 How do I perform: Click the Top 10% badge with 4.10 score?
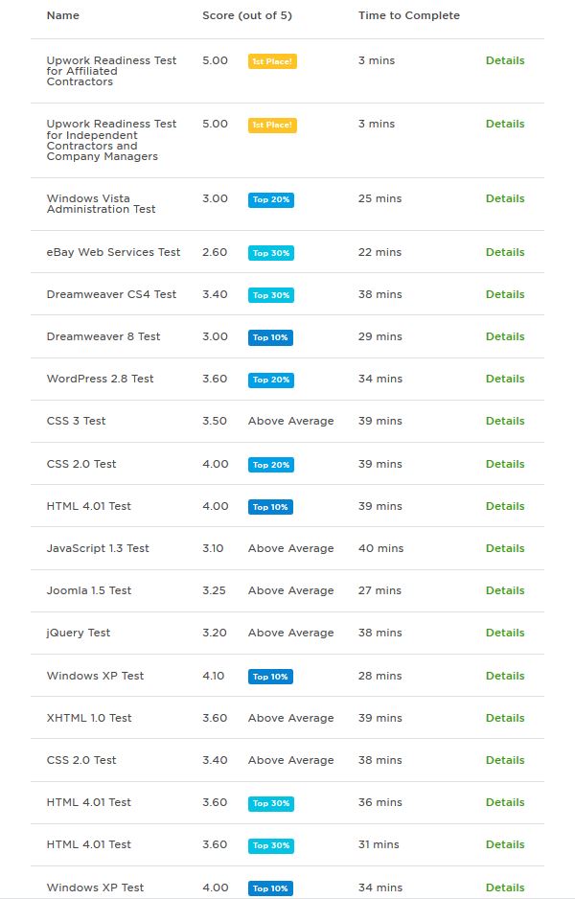point(270,677)
